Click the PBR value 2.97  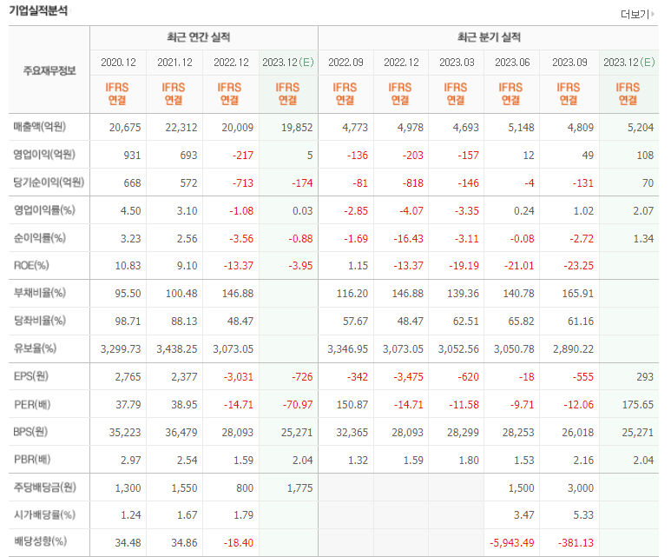point(130,461)
